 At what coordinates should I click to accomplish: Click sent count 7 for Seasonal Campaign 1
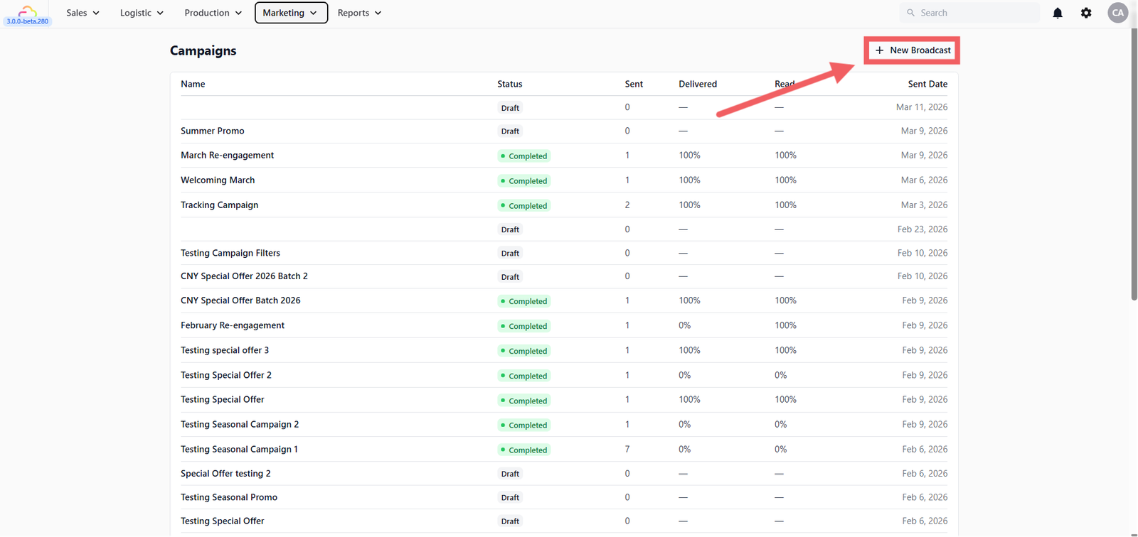coord(627,449)
